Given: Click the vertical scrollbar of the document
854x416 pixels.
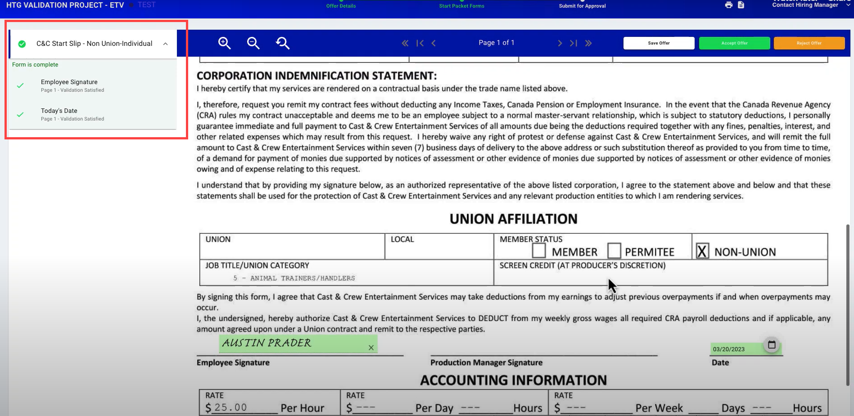Looking at the screenshot, I should (849, 304).
